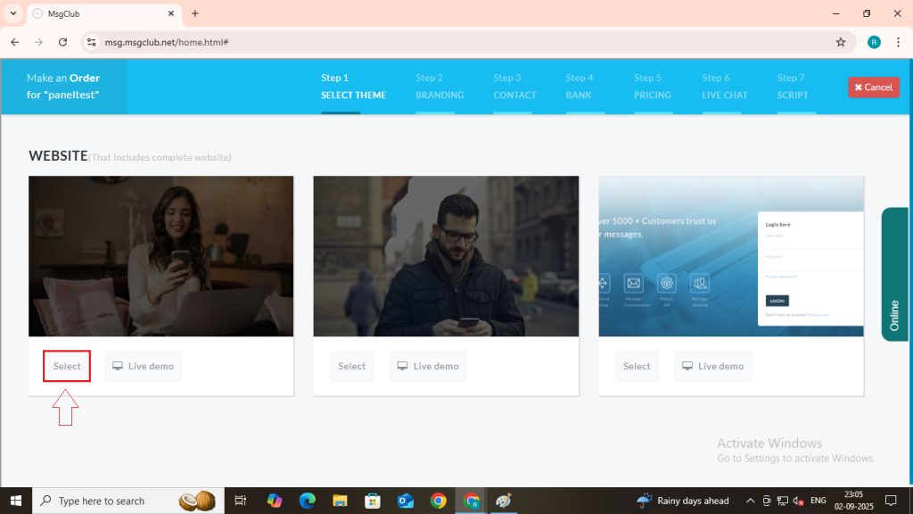Screen dimensions: 913x514
Task: Reload the MsgClub page
Action: (x=63, y=42)
